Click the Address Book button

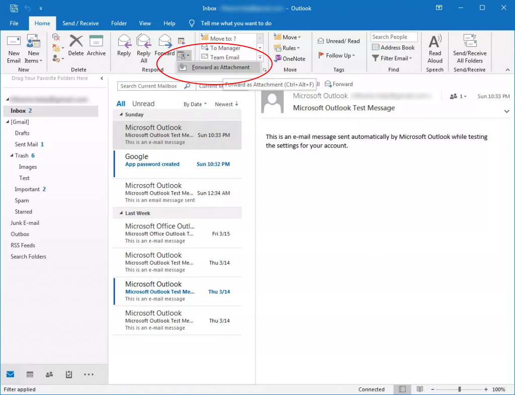click(x=393, y=47)
